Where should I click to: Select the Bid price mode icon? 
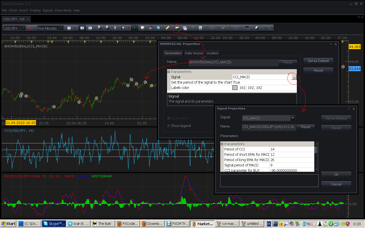(x=82, y=28)
